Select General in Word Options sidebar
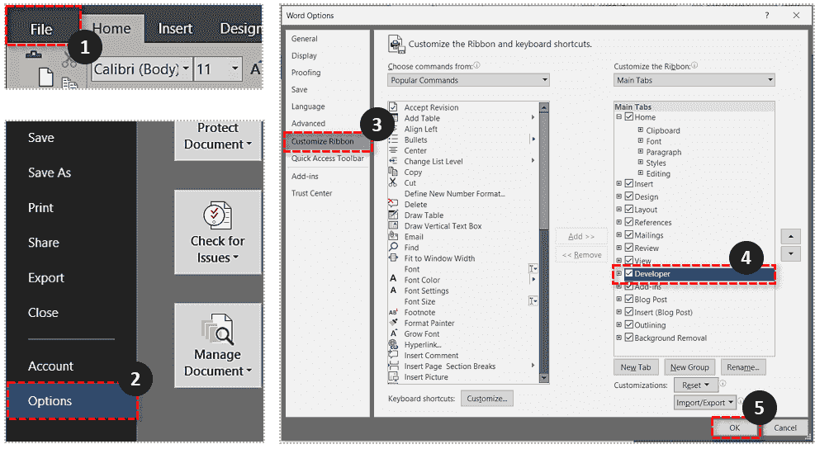Viewport: 815px width, 449px height. tap(304, 39)
